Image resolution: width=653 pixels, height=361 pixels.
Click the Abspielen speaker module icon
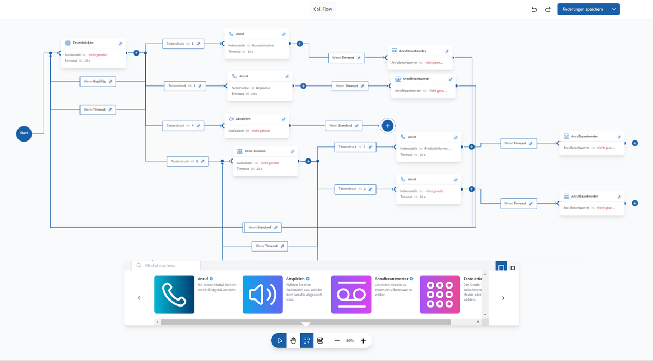coord(262,294)
